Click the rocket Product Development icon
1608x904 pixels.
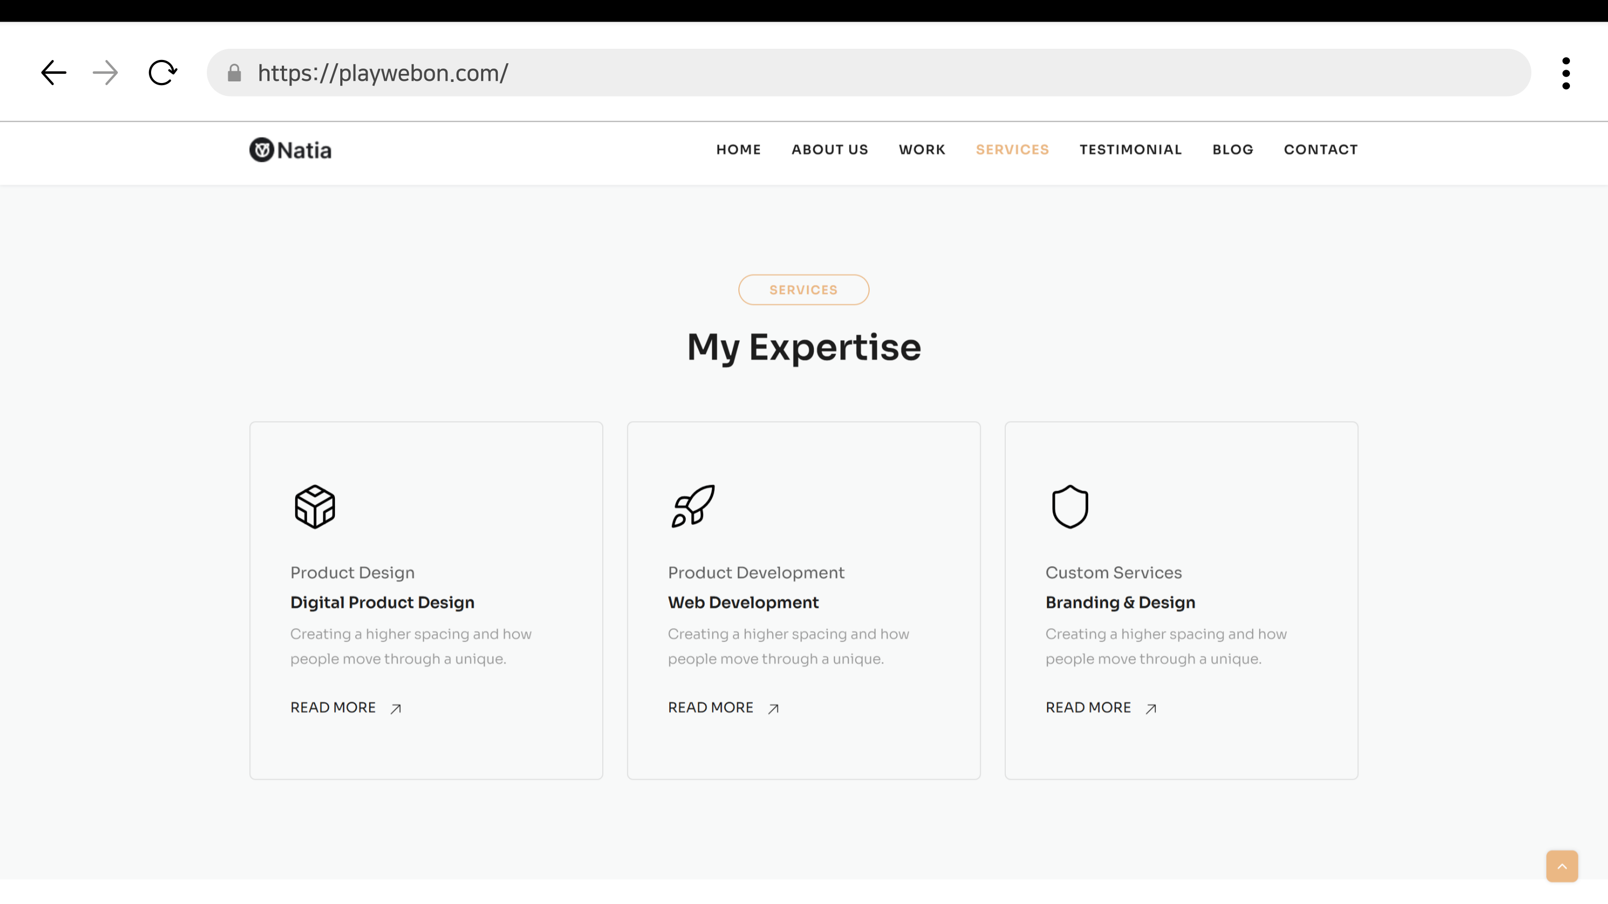[693, 507]
